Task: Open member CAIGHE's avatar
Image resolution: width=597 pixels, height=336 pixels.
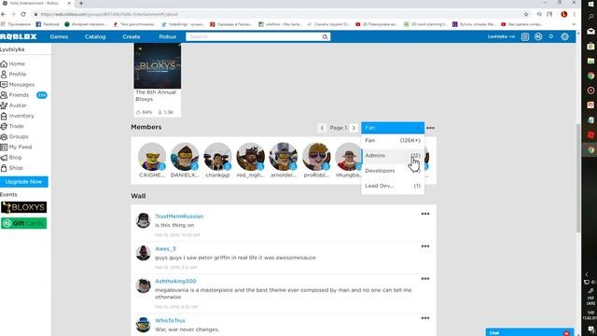Action: pyautogui.click(x=152, y=156)
